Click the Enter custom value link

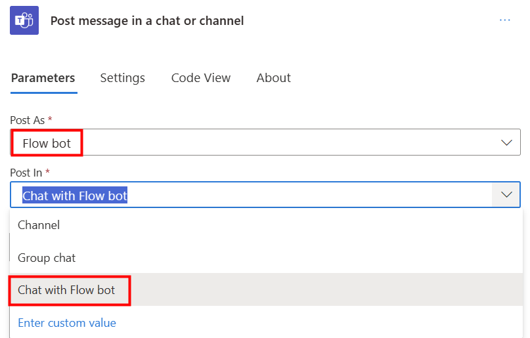pos(67,323)
